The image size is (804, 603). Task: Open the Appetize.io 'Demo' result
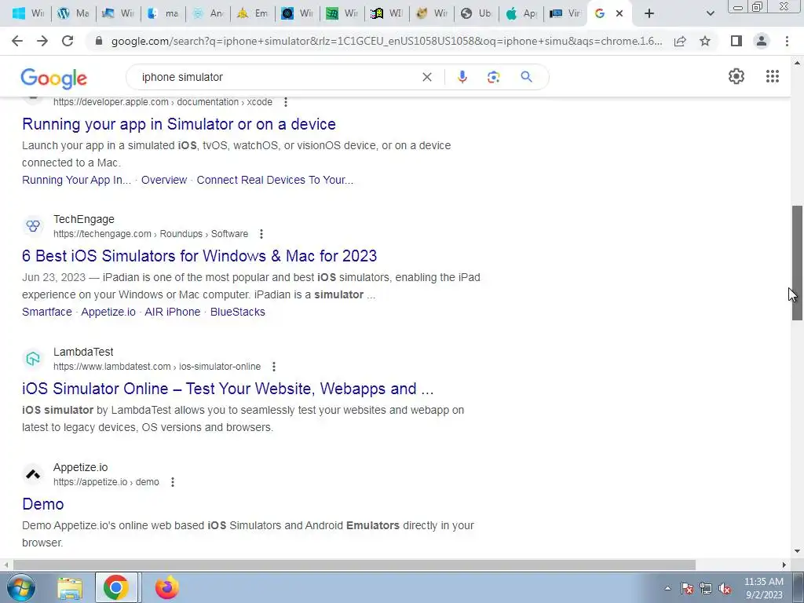(x=43, y=504)
